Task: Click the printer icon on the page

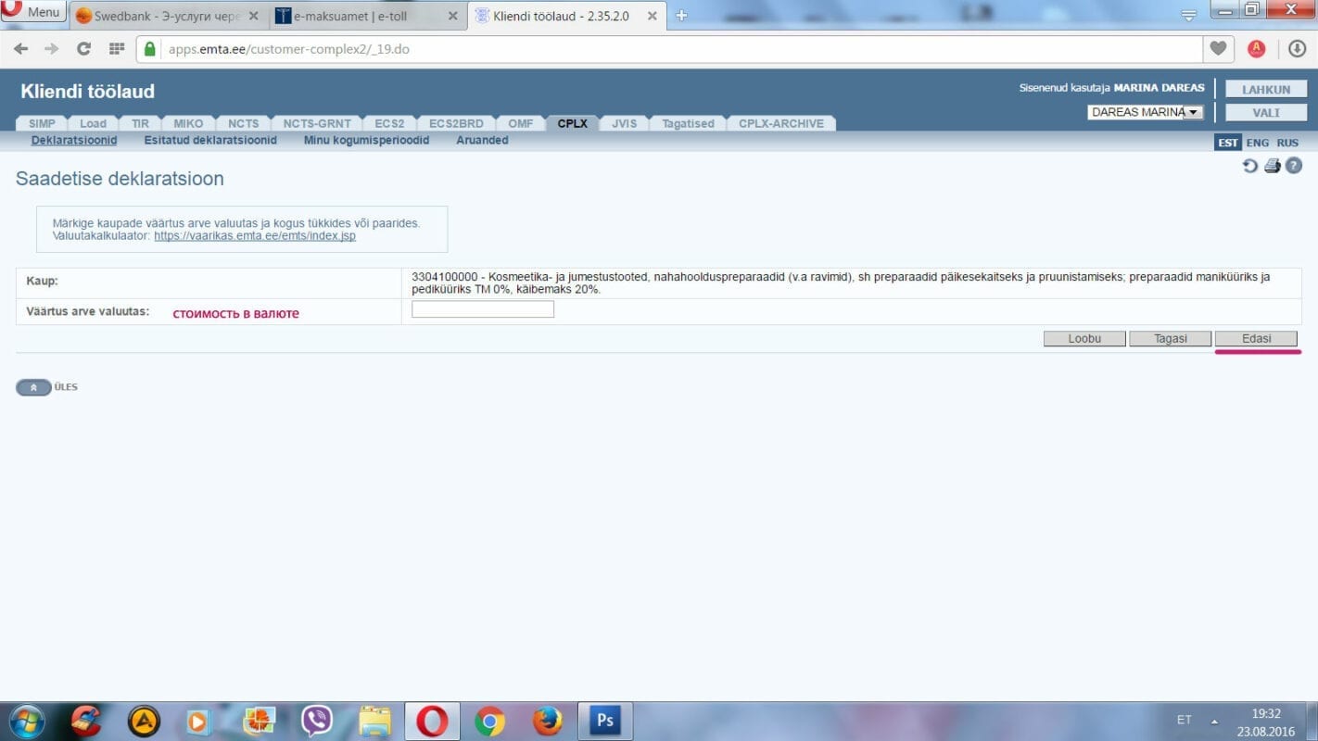Action: [1272, 166]
